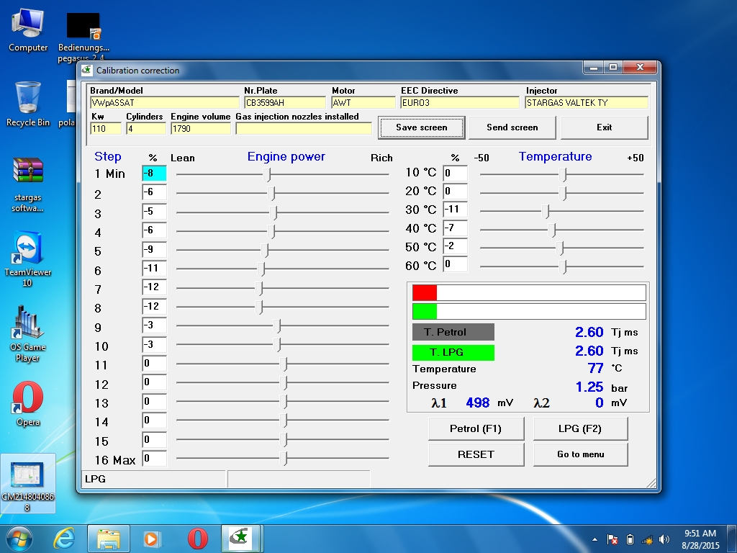Click the volume icon in system tray
The image size is (737, 553).
pos(664,539)
